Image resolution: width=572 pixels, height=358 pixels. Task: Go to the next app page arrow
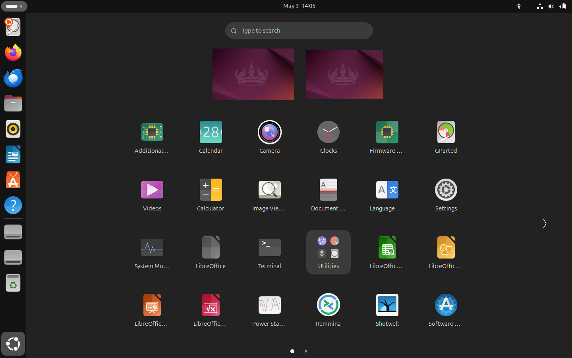point(545,224)
